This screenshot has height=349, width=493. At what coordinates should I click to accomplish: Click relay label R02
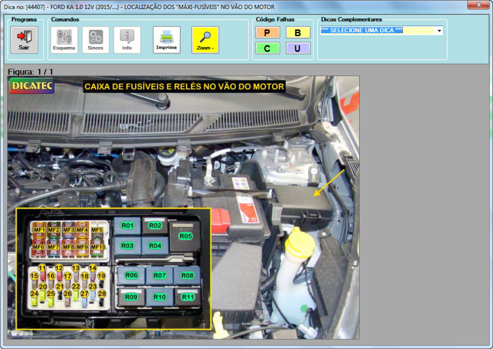coord(155,225)
